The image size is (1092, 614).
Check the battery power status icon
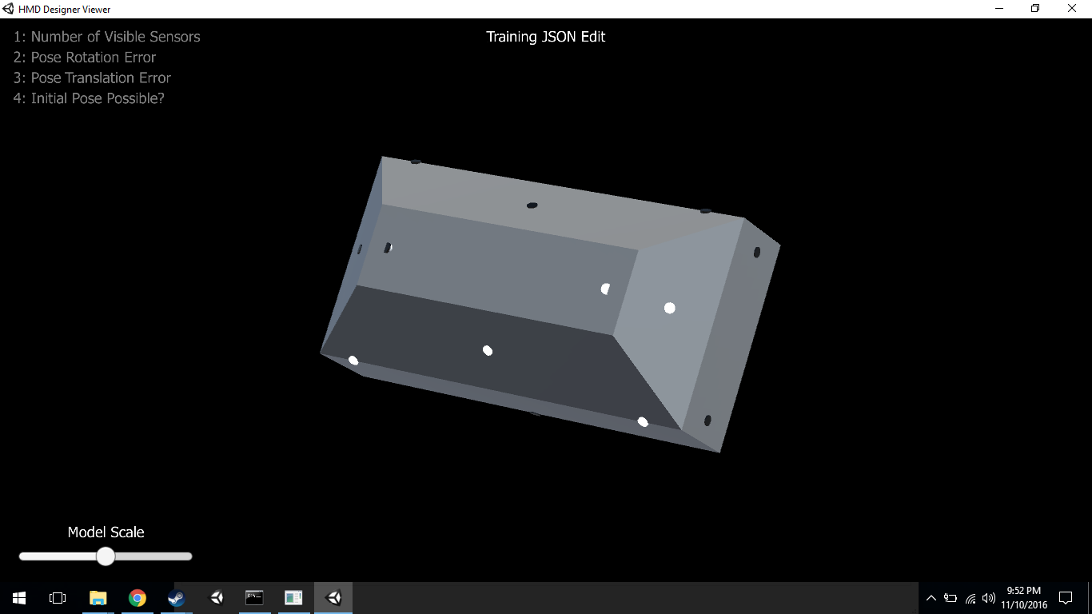pyautogui.click(x=951, y=598)
